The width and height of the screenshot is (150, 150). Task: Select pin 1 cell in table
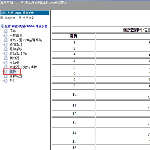click(73, 42)
